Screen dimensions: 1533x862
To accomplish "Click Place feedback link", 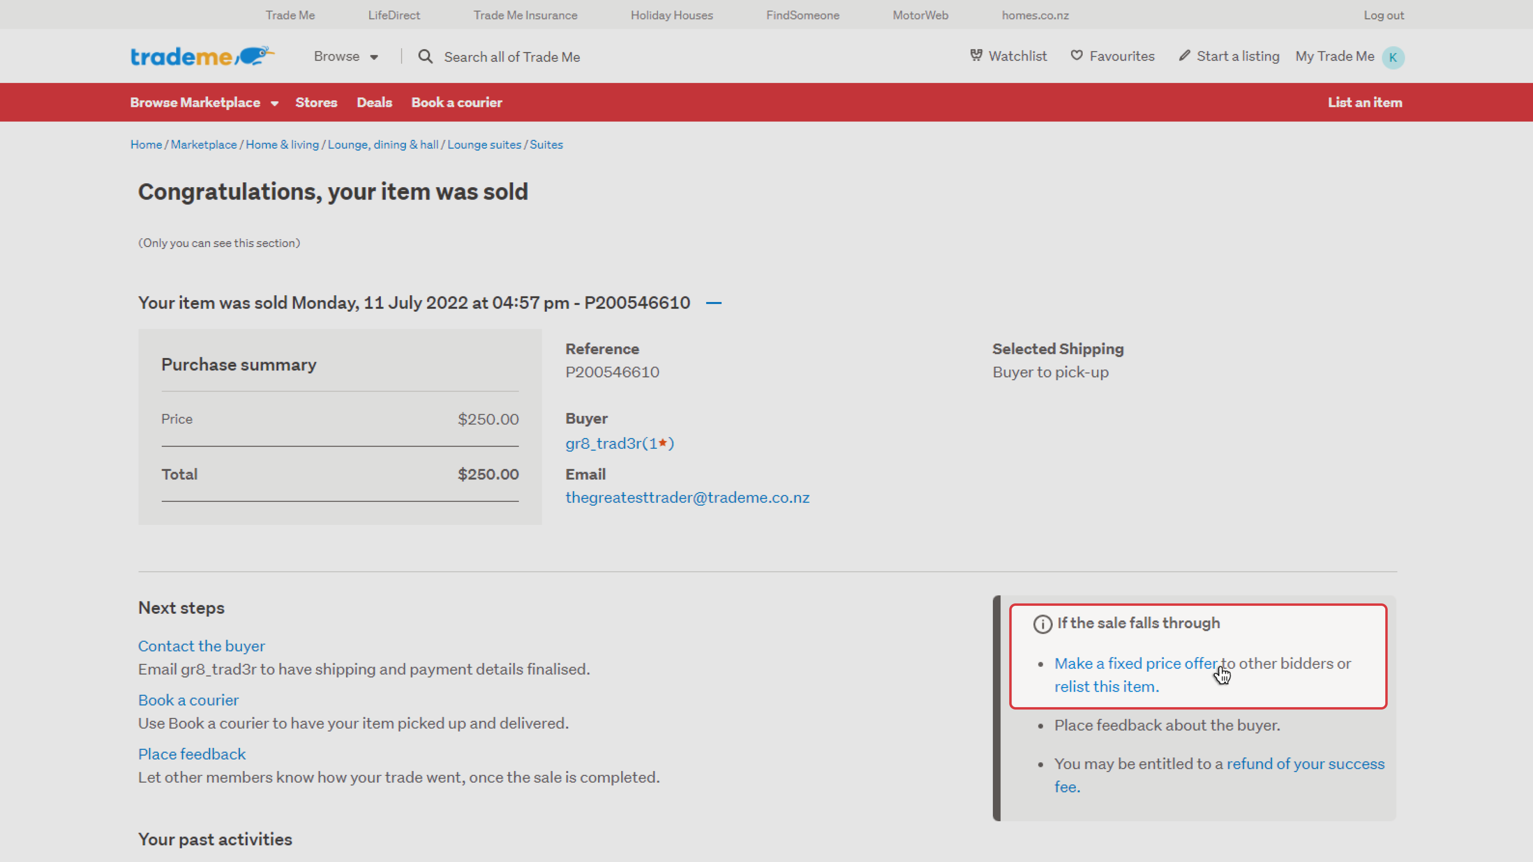I will coord(192,754).
